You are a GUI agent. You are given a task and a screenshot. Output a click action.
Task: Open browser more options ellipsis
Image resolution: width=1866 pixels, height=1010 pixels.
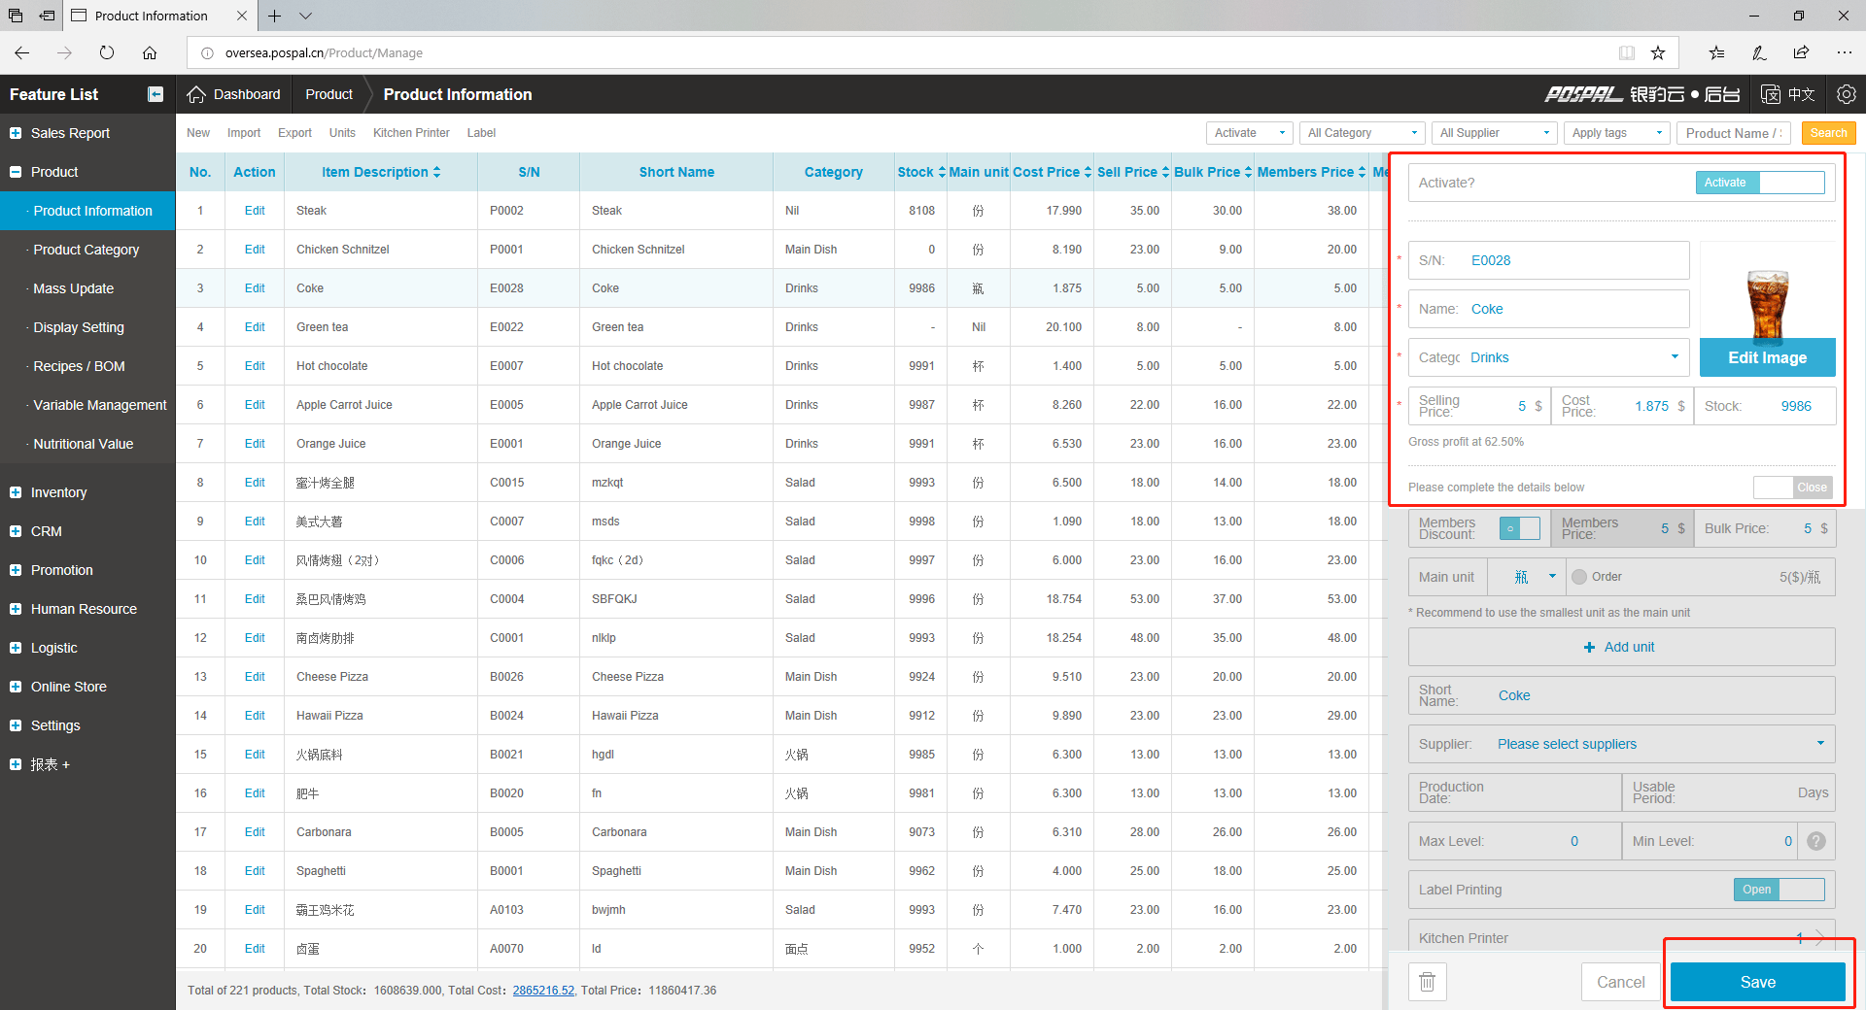(1845, 52)
